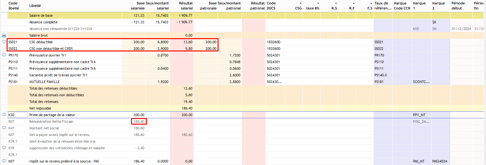The image size is (486, 165).
Task: Sort by Code DUCS column header
Action: (271, 6)
